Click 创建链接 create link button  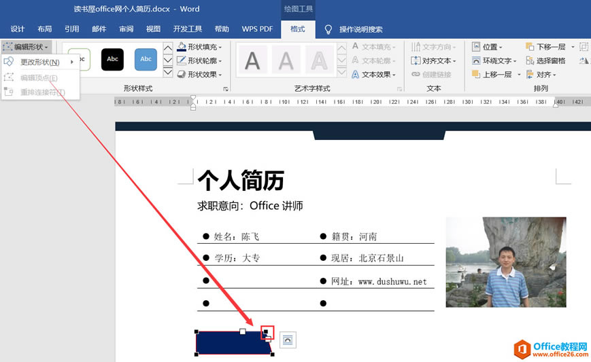[432, 75]
